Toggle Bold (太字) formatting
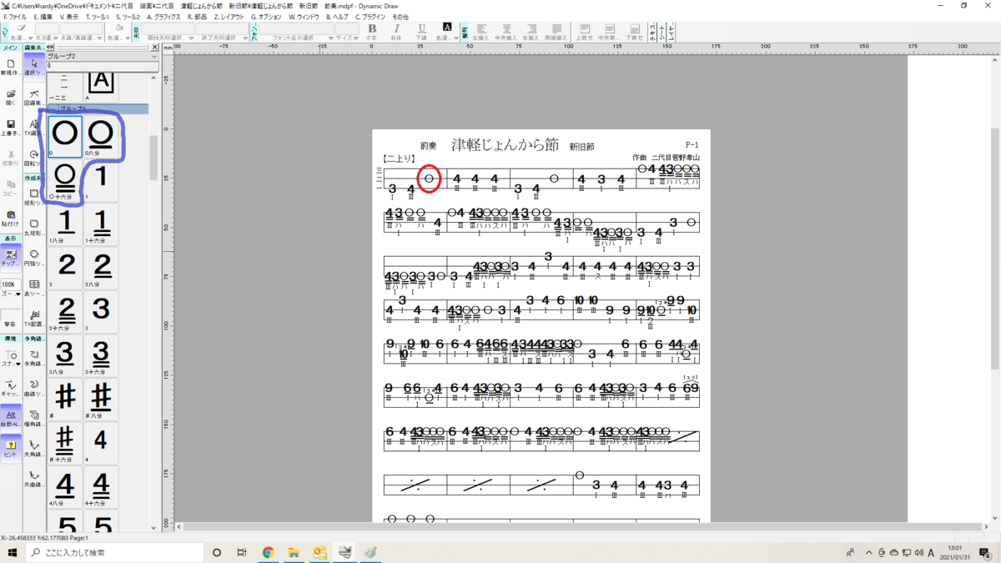This screenshot has height=563, width=1001. click(372, 32)
